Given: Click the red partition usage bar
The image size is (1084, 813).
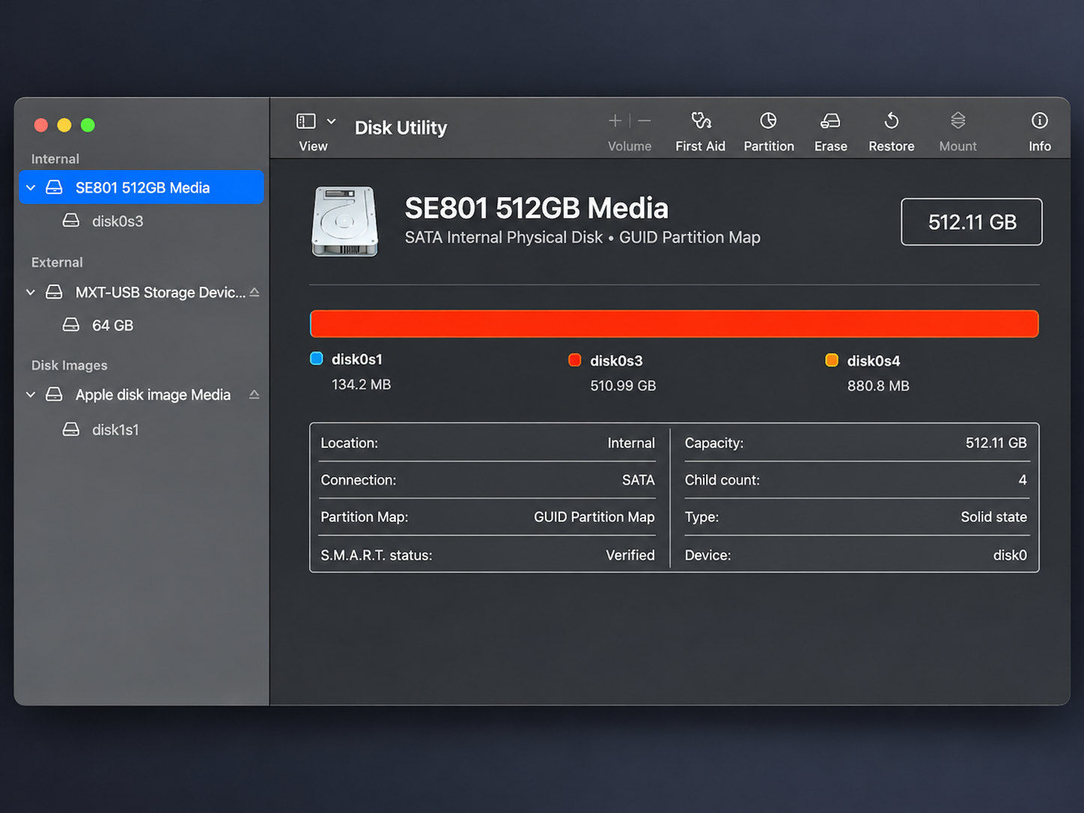Looking at the screenshot, I should (675, 324).
